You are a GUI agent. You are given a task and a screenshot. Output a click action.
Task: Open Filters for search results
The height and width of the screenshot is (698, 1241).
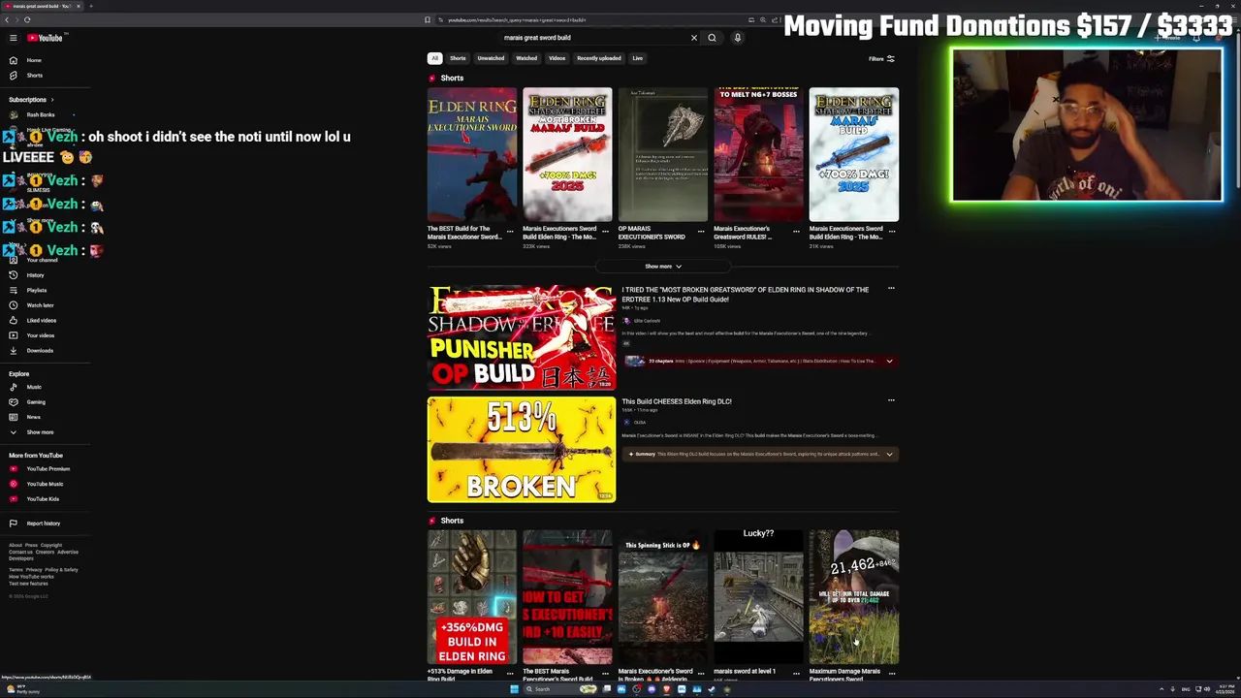click(x=881, y=58)
